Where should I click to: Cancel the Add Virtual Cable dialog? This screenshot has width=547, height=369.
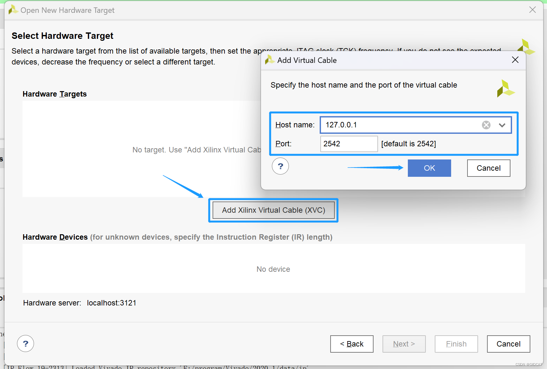489,168
